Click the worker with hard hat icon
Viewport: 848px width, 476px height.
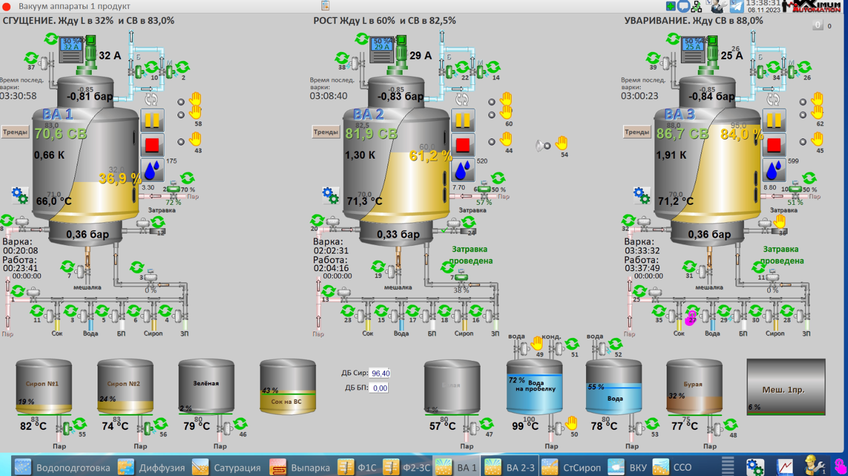pyautogui.click(x=814, y=466)
